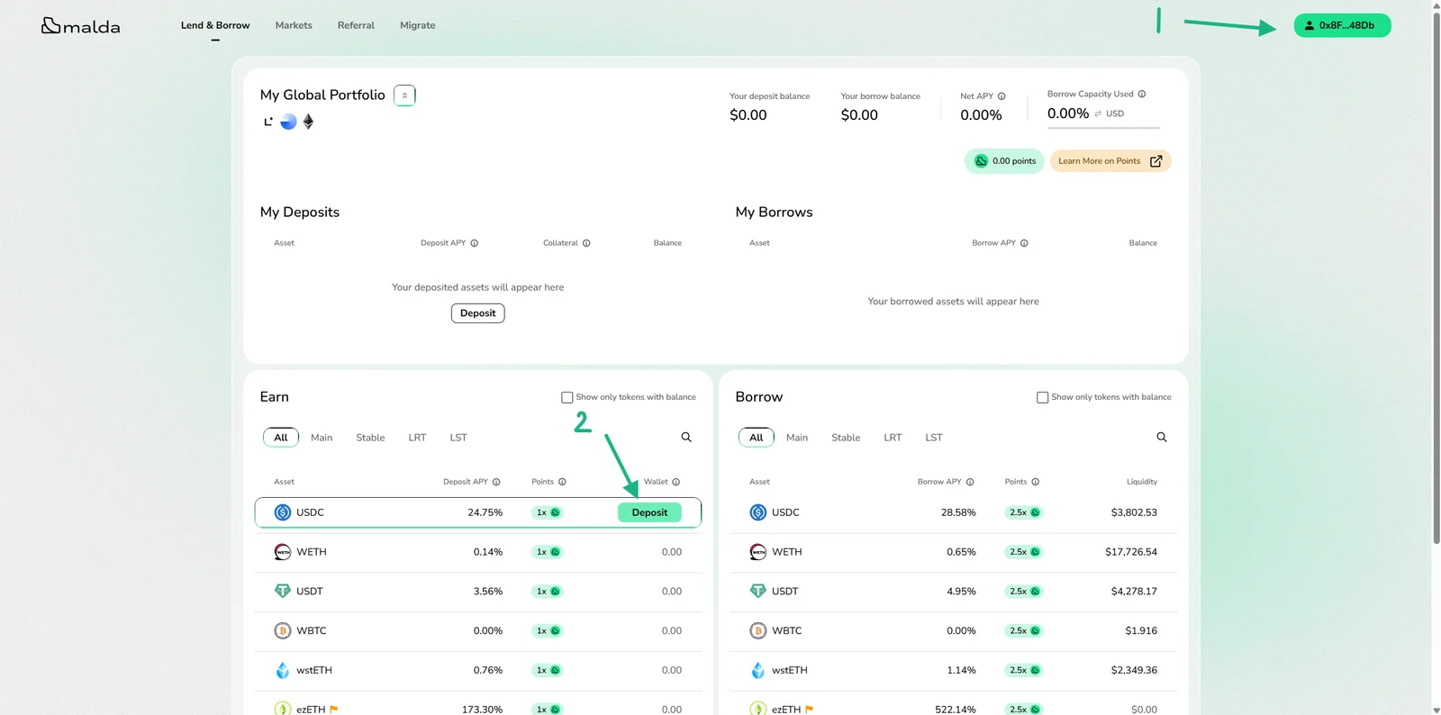The image size is (1441, 715).
Task: Click the Points info icon in Borrow table
Action: (x=1036, y=482)
